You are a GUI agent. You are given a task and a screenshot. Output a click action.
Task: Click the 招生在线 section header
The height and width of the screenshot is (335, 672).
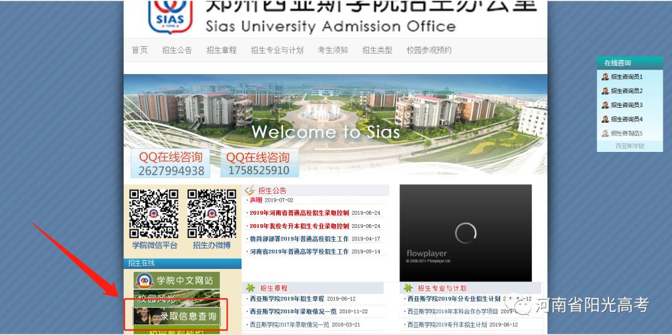(x=182, y=263)
